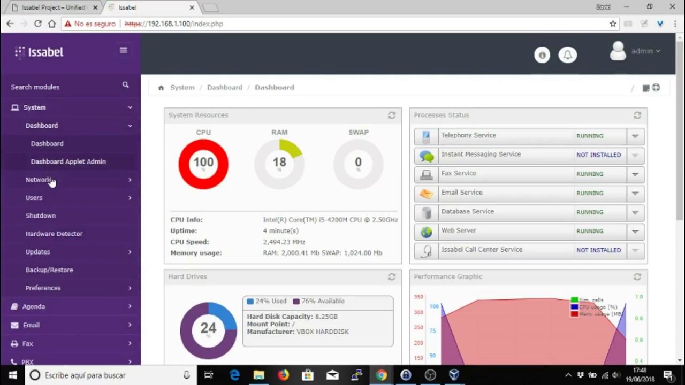Screen dimensions: 685x385
Task: Expand the Updates submenu
Action: pos(71,252)
